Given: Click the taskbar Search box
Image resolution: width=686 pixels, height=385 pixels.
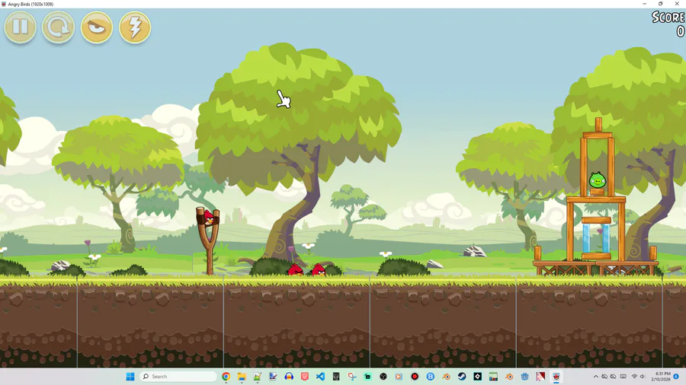Looking at the screenshot, I should click(x=178, y=377).
